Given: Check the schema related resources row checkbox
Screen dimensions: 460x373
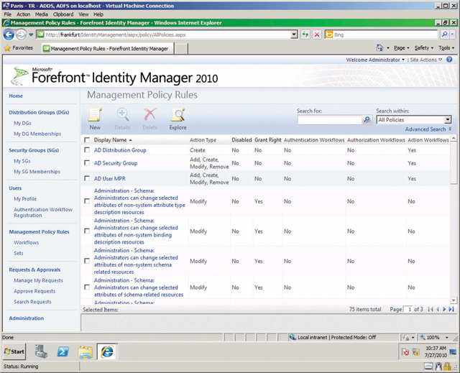Looking at the screenshot, I should pos(87,287).
